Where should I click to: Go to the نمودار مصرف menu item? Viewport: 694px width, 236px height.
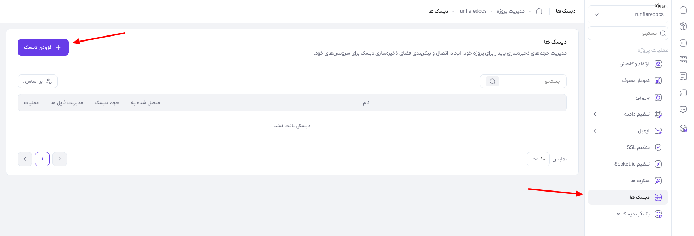628,81
